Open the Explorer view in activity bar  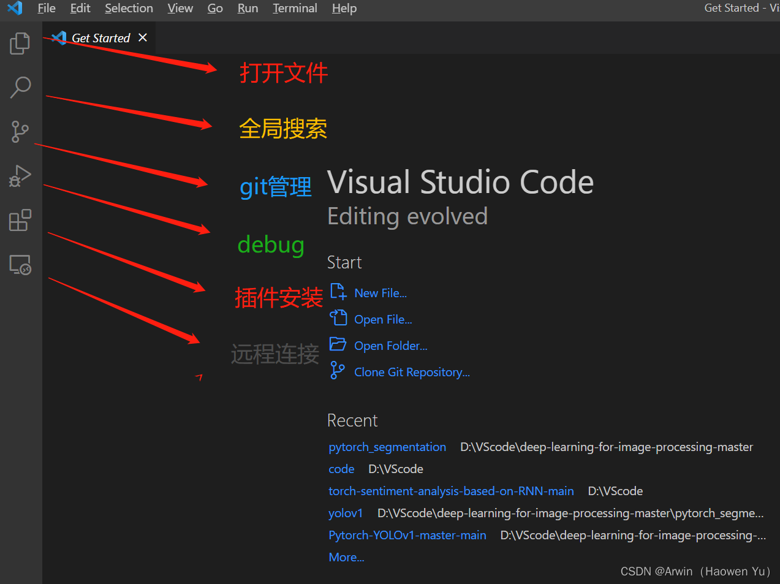[x=20, y=43]
